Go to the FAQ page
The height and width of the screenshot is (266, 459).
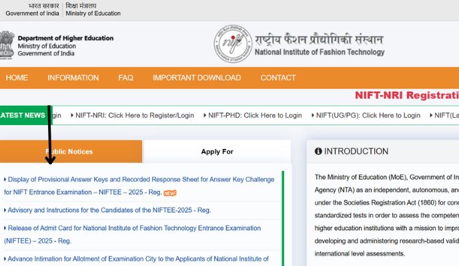[125, 78]
